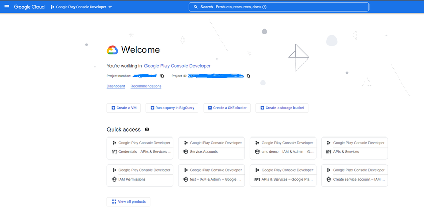Click the shield icon beside IAM Permissions
Screen dimensions: 424x216
click(x=114, y=179)
